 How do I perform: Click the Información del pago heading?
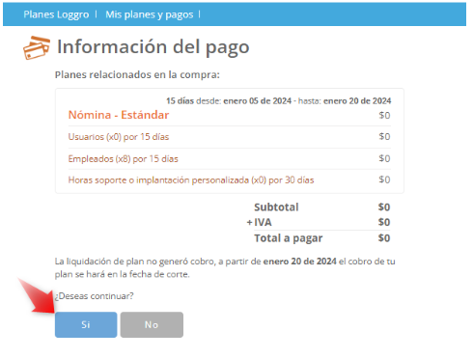pyautogui.click(x=153, y=47)
